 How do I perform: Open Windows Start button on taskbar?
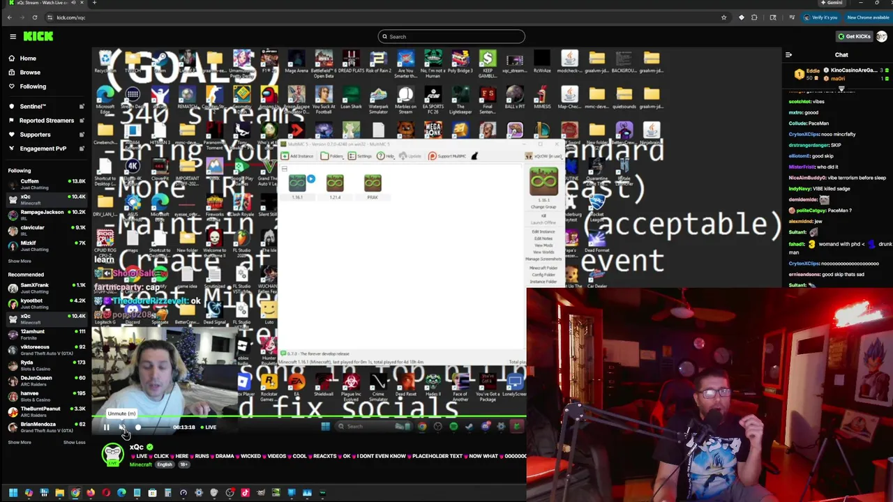pos(13,493)
